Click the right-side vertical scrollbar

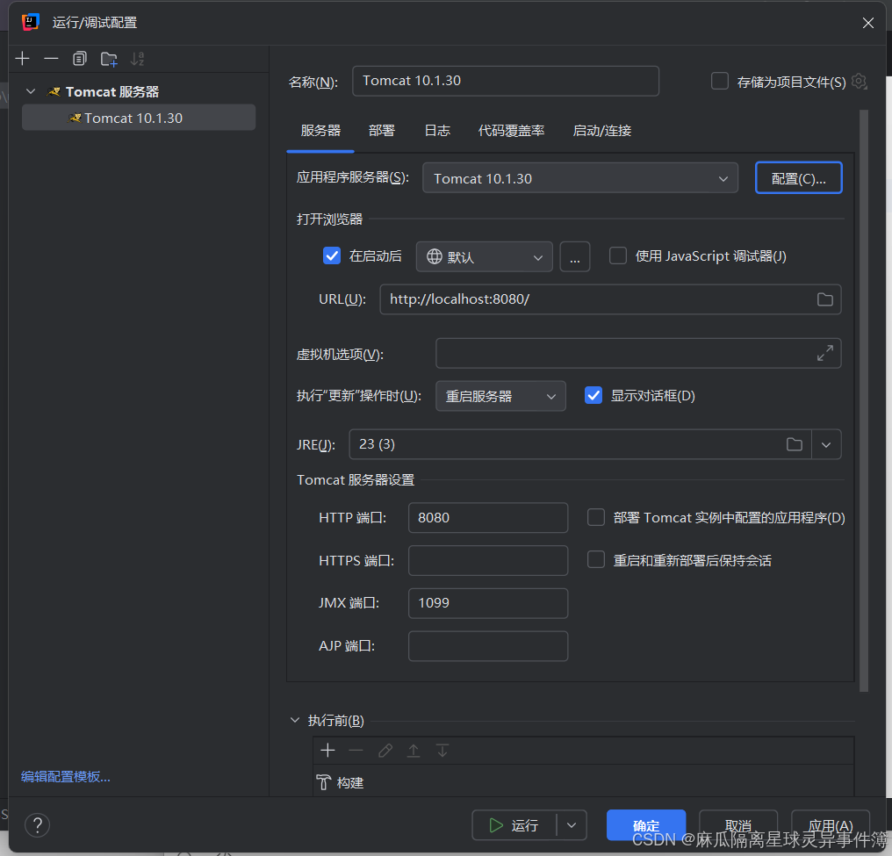click(864, 400)
